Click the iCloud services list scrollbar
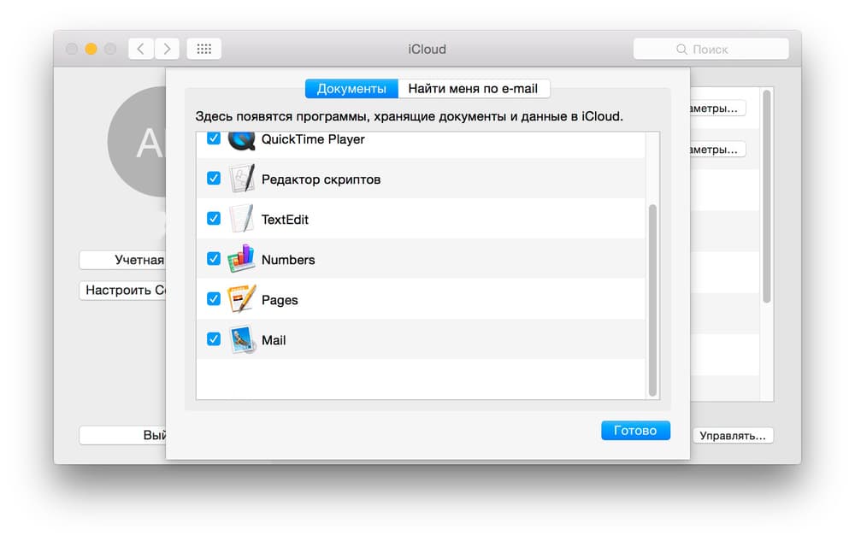 pos(767,196)
